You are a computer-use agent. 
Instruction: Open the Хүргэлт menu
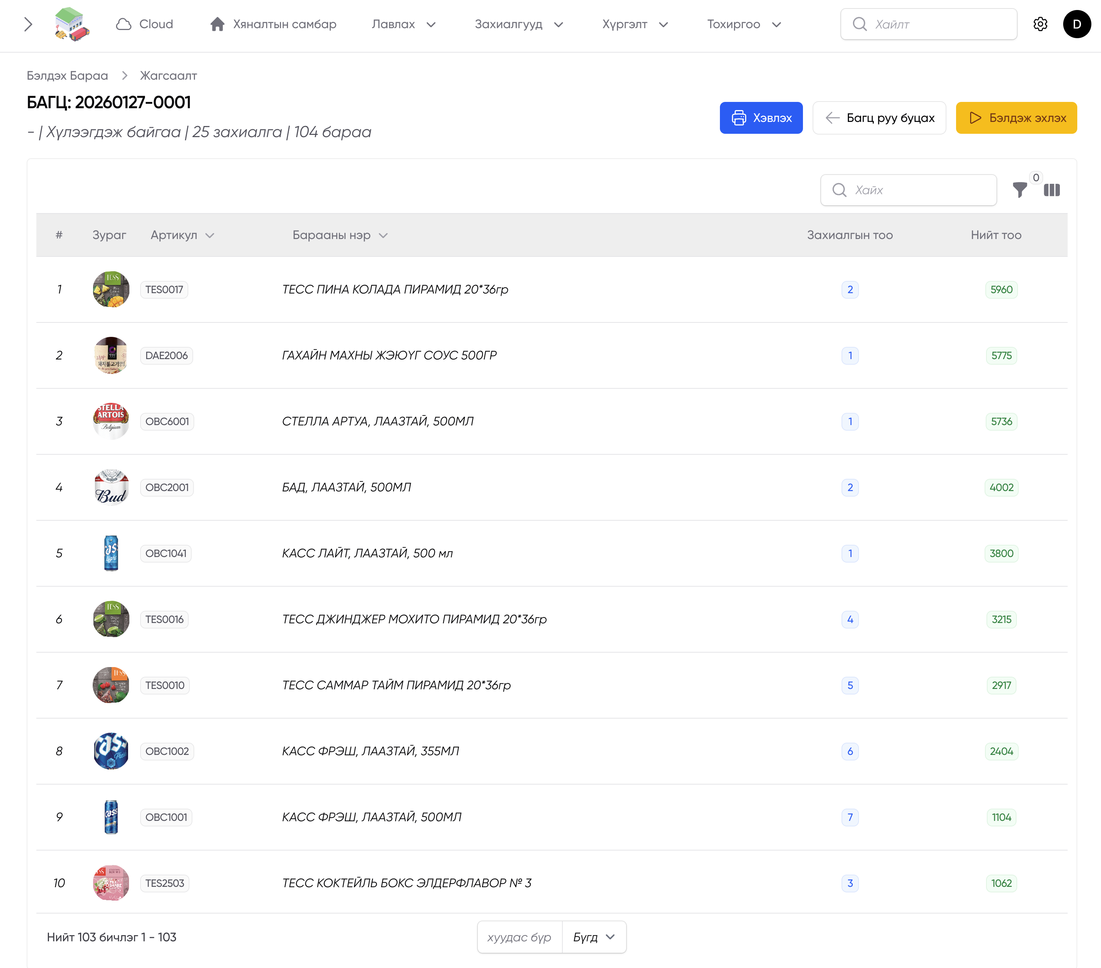coord(635,24)
